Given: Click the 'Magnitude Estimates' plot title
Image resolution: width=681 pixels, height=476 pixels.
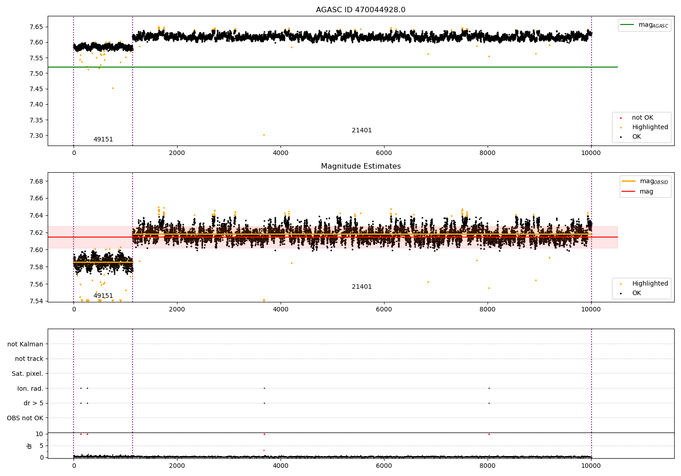Looking at the screenshot, I should 360,166.
